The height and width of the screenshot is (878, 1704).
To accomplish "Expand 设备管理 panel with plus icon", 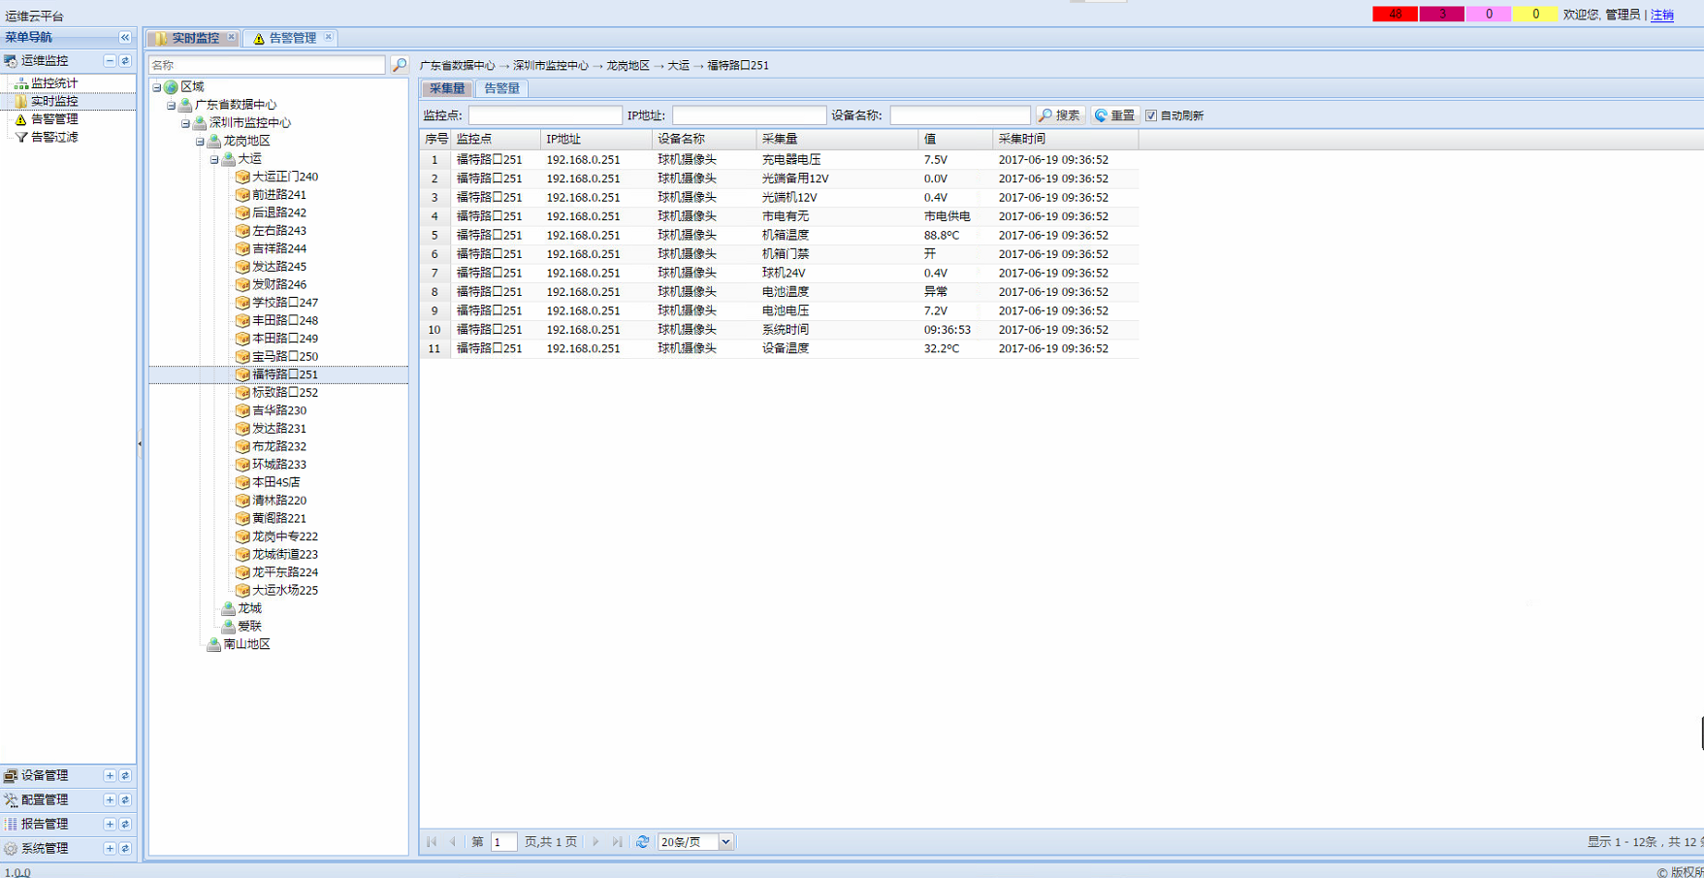I will point(110,775).
